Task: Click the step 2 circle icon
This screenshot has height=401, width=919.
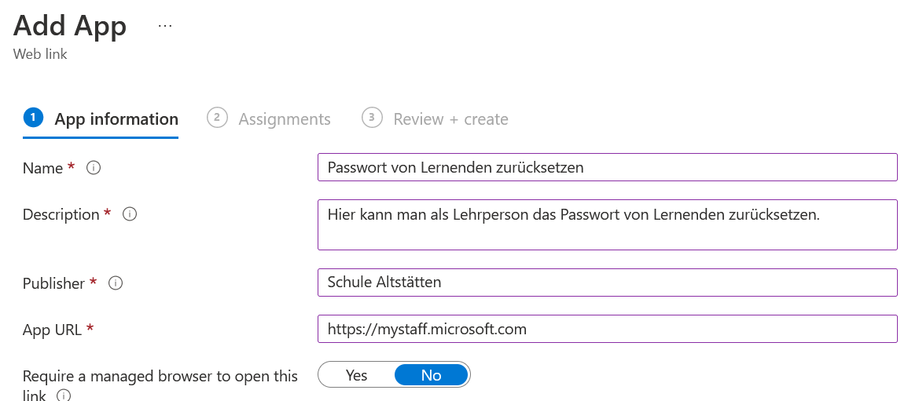Action: (x=216, y=118)
